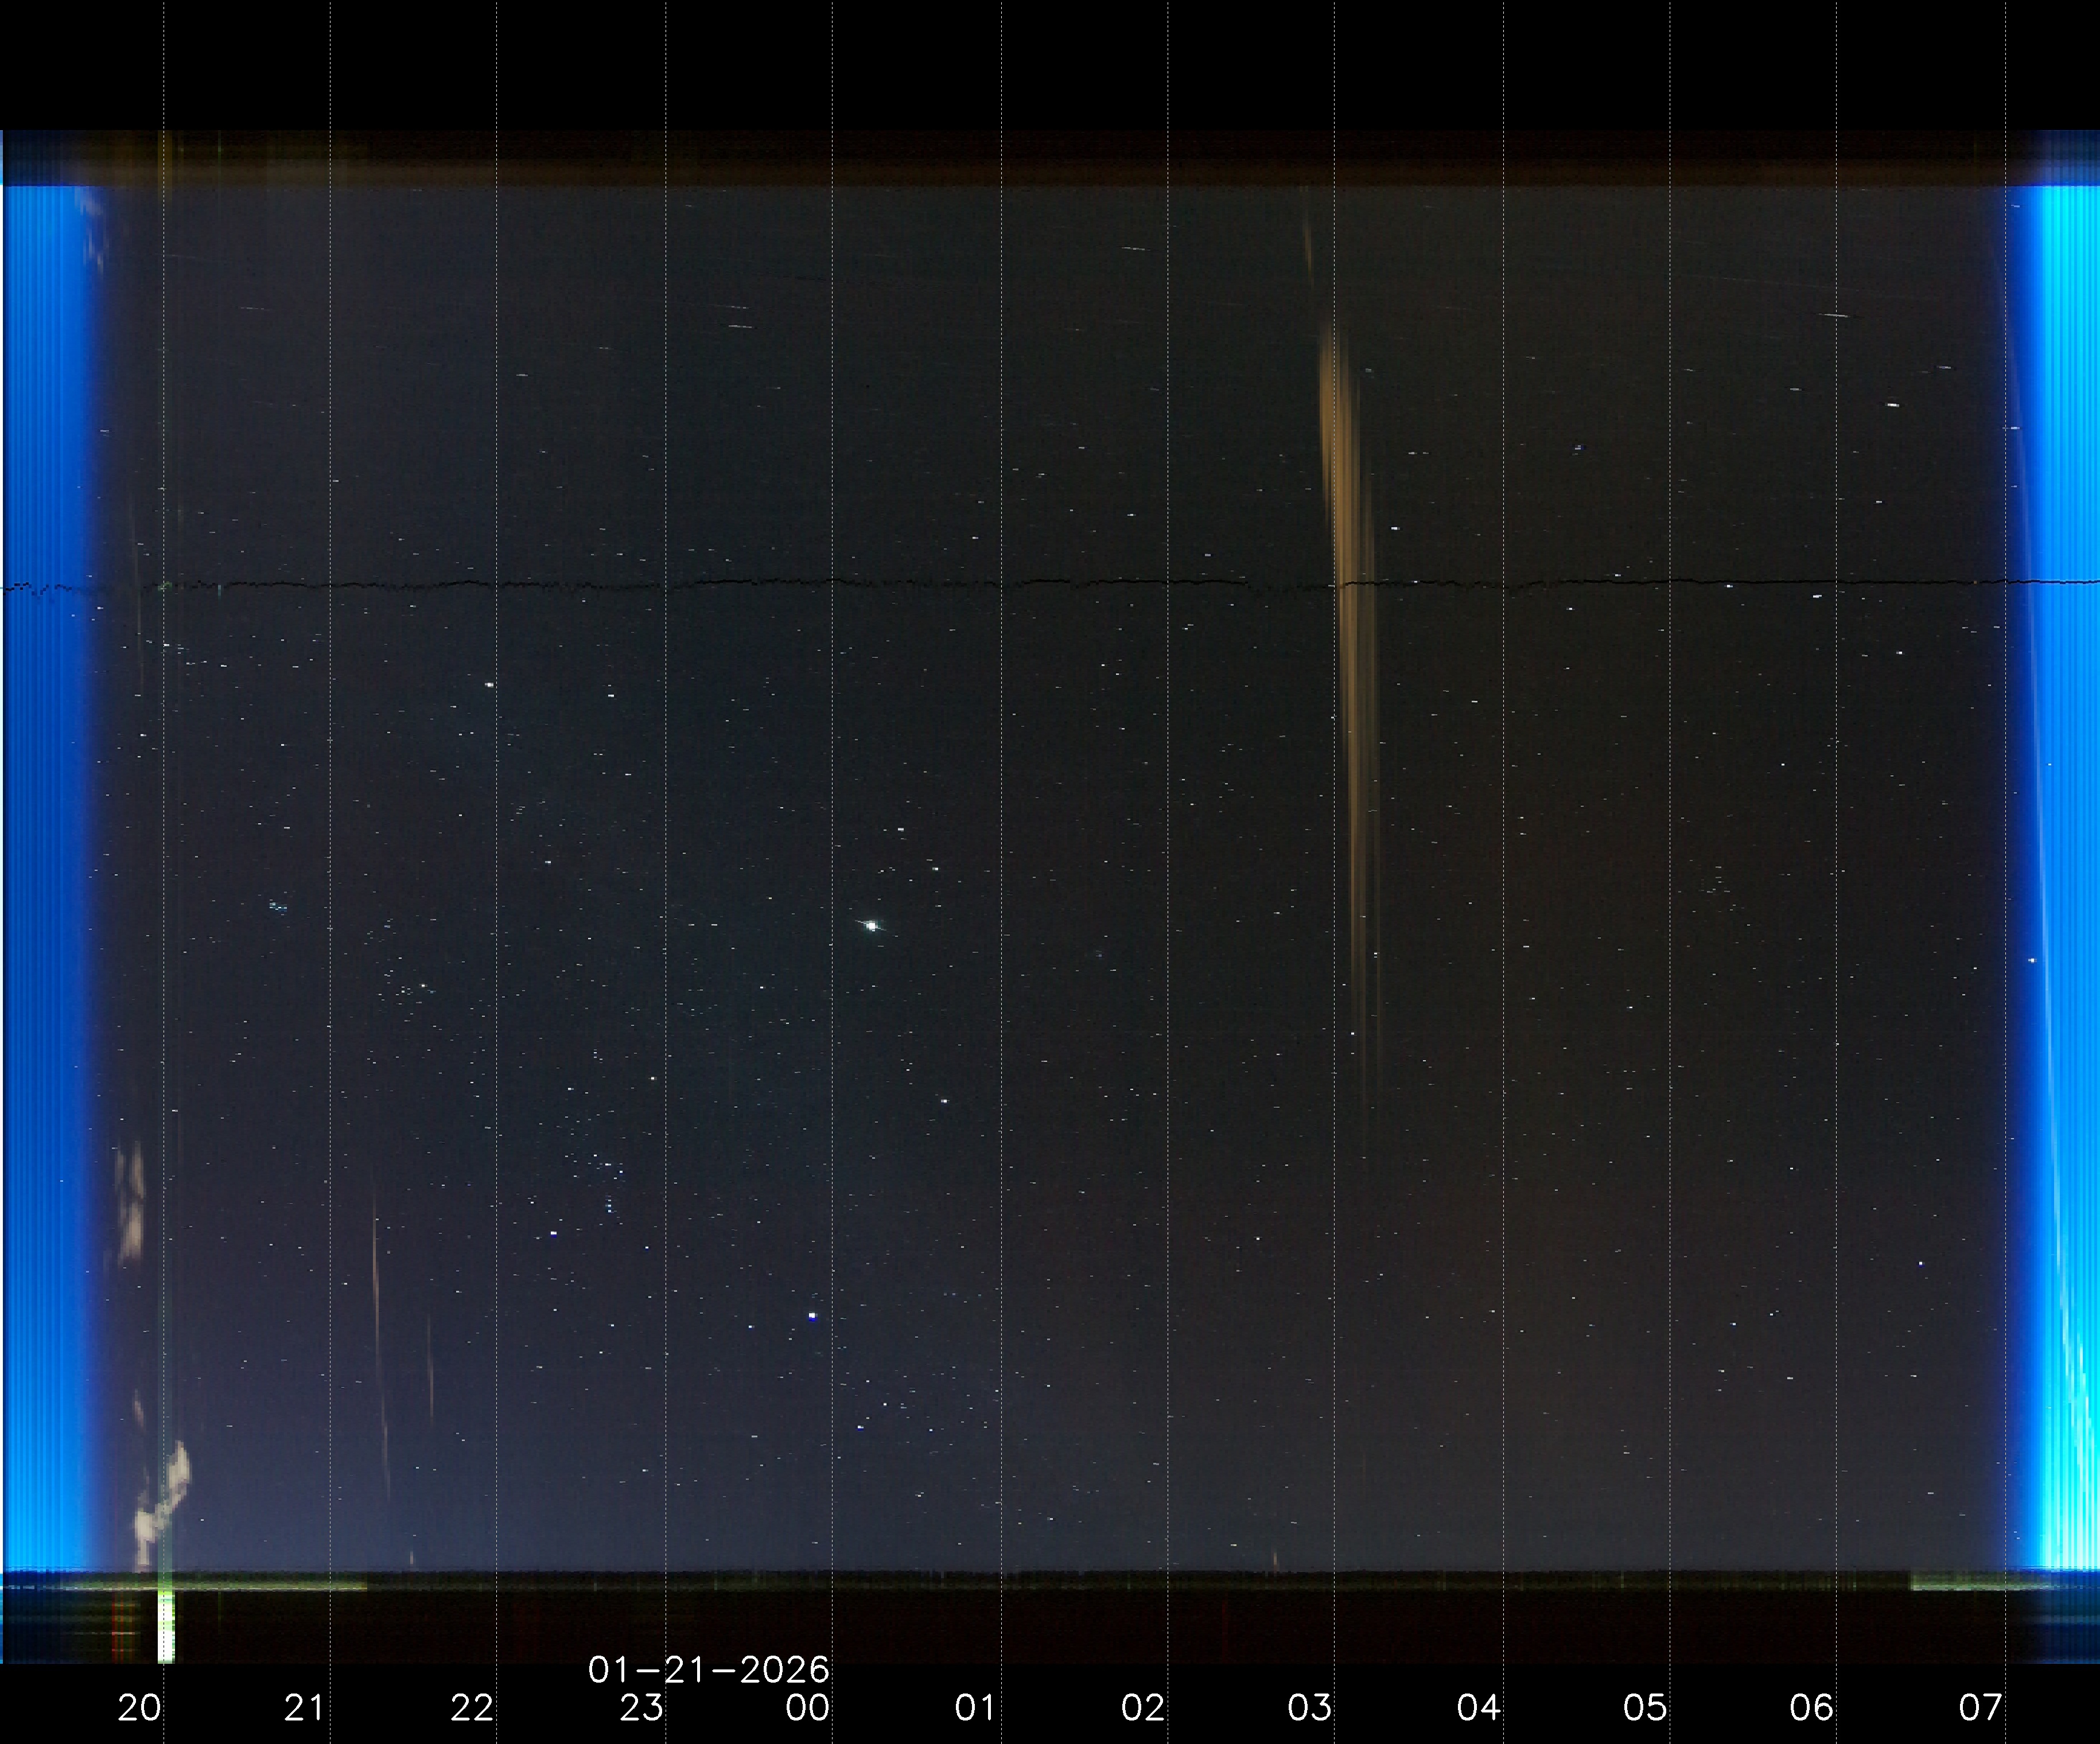
Task: Click the 07 hour label
Action: click(1980, 1708)
